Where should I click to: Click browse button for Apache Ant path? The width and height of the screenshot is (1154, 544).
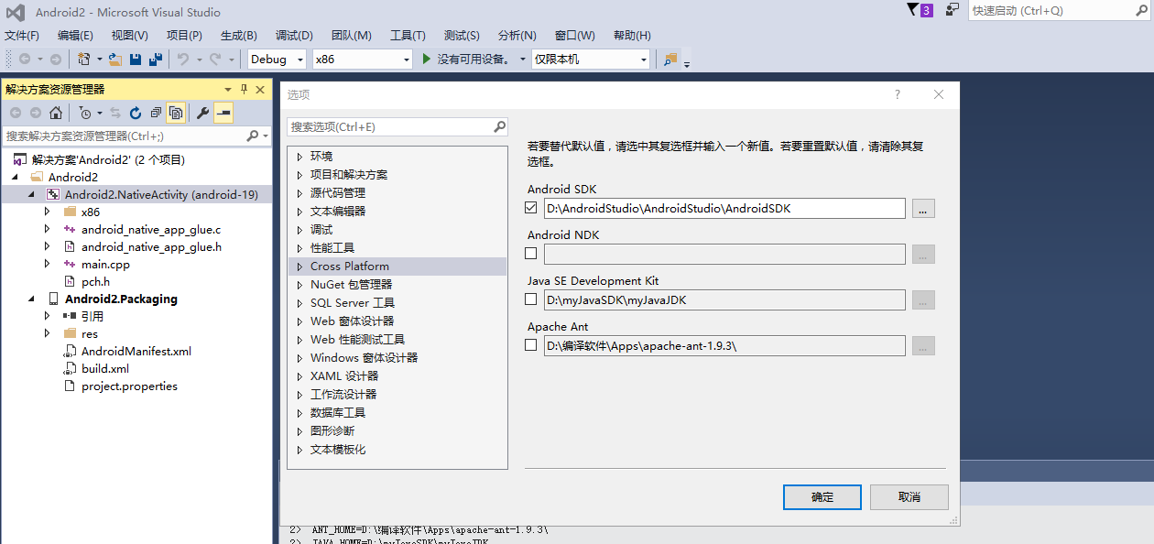click(x=923, y=346)
